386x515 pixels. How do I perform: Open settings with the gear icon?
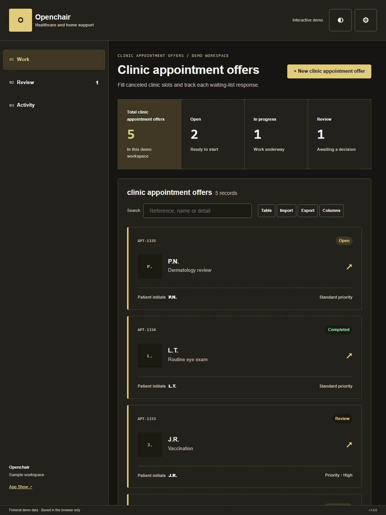[x=366, y=20]
